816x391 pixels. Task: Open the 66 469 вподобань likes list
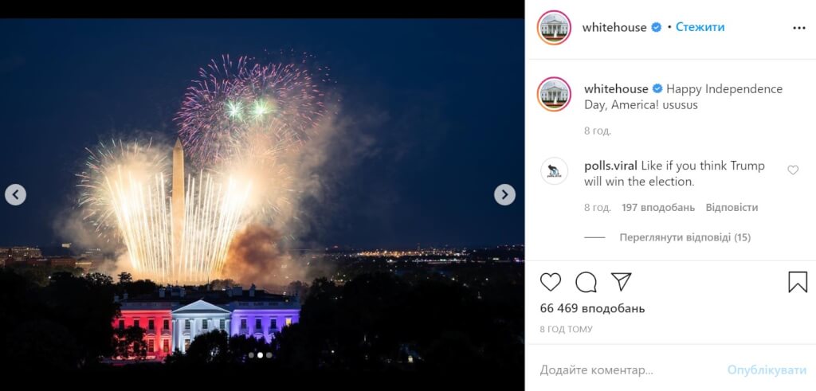click(592, 308)
